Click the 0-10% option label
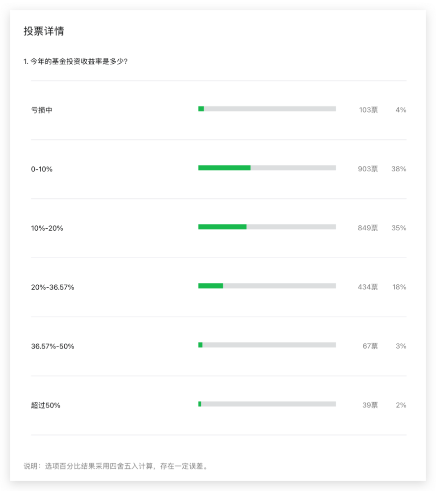 (42, 169)
